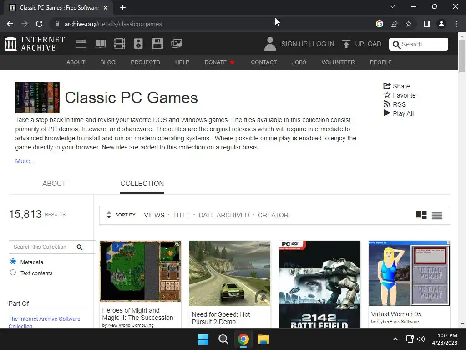Open the JOBS nav item
466x350 pixels.
click(299, 62)
